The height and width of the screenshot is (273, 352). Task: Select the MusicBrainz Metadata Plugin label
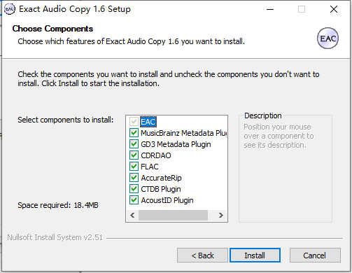tap(184, 133)
